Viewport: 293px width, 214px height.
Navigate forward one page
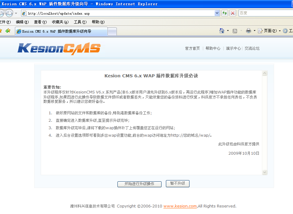click(9, 13)
